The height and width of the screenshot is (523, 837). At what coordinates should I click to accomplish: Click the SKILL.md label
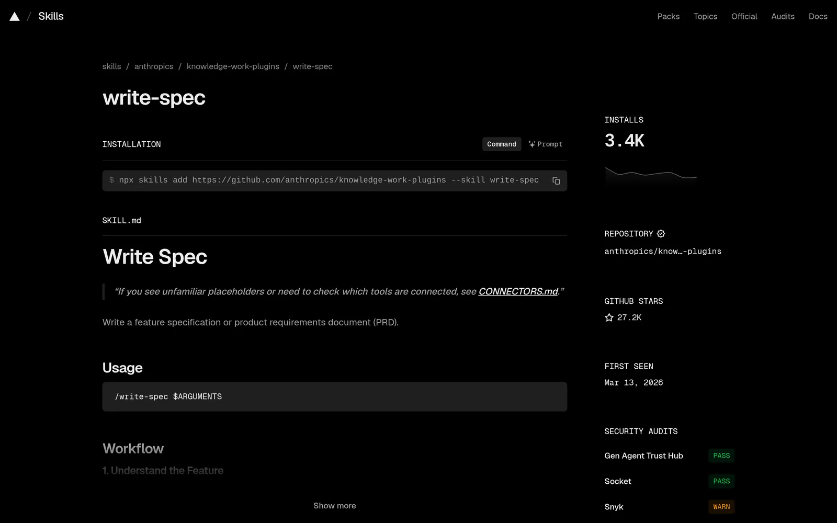[122, 221]
